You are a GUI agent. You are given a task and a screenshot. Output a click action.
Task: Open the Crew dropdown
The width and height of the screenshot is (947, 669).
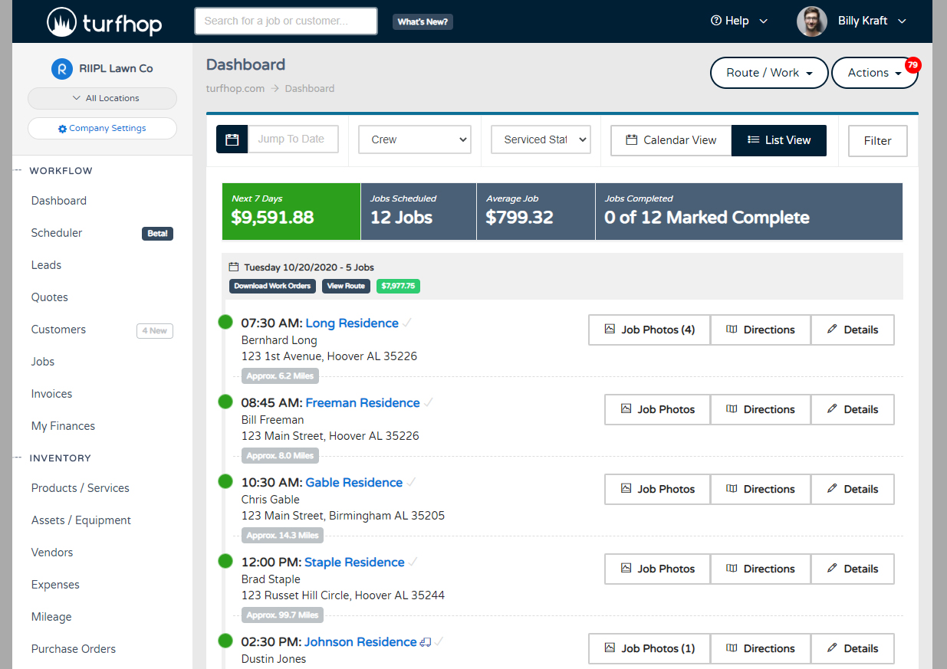[x=414, y=139]
